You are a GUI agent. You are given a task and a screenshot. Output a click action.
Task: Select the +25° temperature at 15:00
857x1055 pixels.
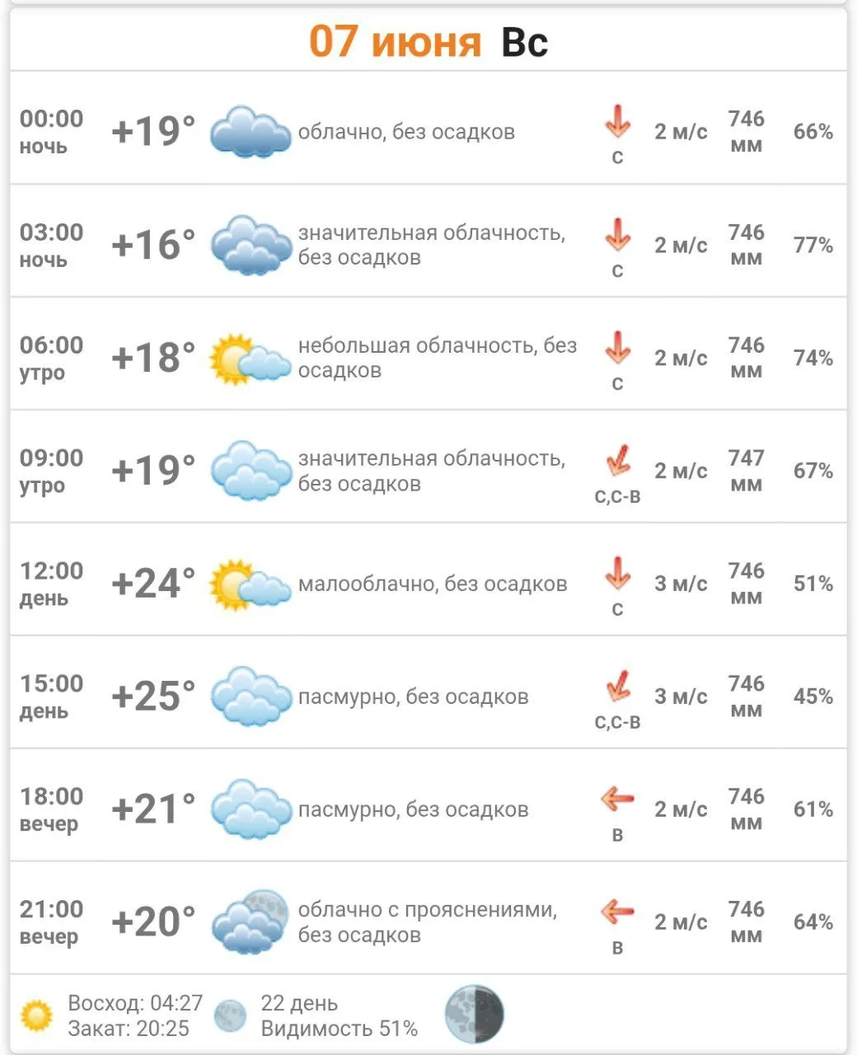[x=153, y=696]
